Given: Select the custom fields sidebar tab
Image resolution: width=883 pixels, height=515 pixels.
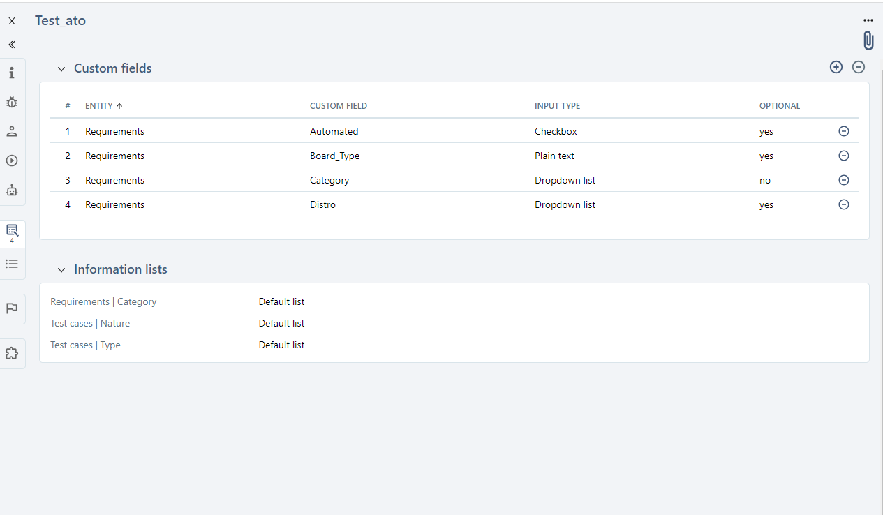Looking at the screenshot, I should click(12, 233).
